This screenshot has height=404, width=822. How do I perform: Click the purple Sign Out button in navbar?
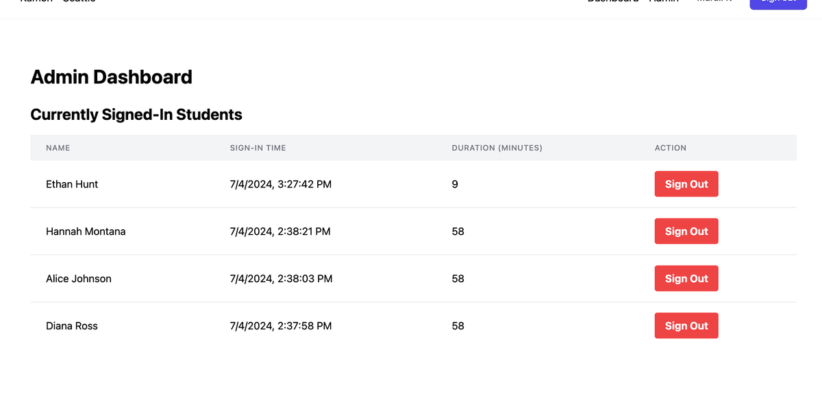coord(778,3)
